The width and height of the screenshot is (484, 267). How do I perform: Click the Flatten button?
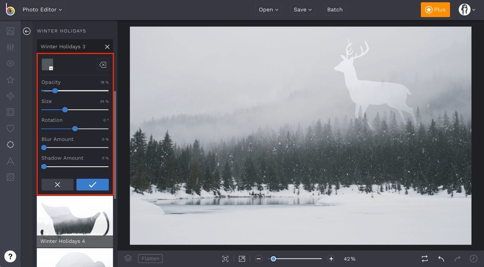pyautogui.click(x=150, y=259)
